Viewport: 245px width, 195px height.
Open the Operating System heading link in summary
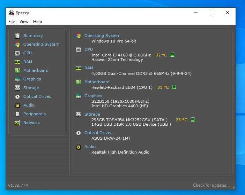tap(102, 36)
